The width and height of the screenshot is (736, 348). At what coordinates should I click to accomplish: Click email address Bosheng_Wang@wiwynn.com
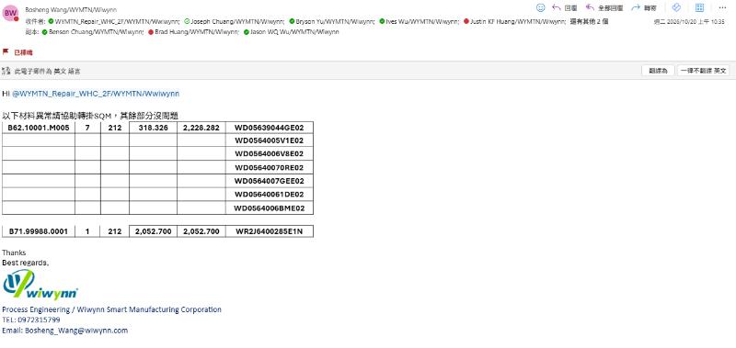[76, 331]
